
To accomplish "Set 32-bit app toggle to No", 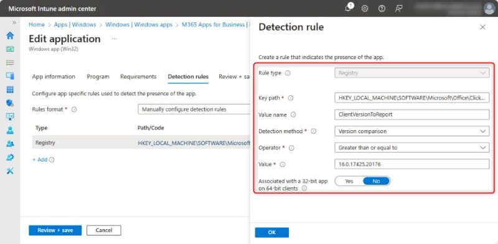I will click(x=376, y=181).
